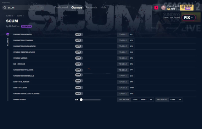Toggle Unlimited Vitamins switch
Screen dimensions: 202x129
coord(79,70)
